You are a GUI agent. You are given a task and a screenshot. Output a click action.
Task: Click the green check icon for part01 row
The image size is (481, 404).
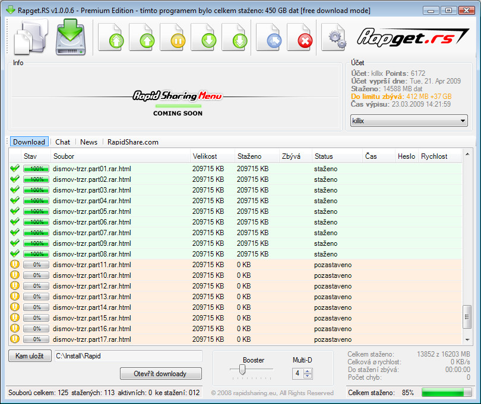[15, 168]
